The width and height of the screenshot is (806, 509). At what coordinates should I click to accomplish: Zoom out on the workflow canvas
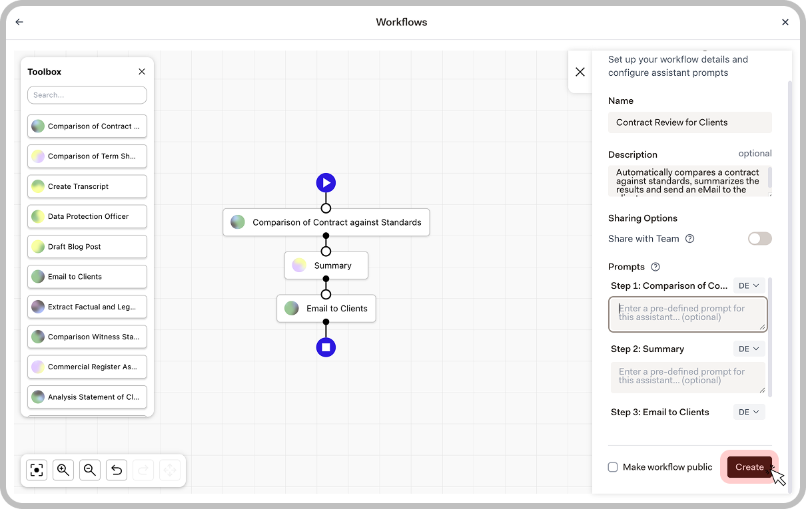coord(89,470)
